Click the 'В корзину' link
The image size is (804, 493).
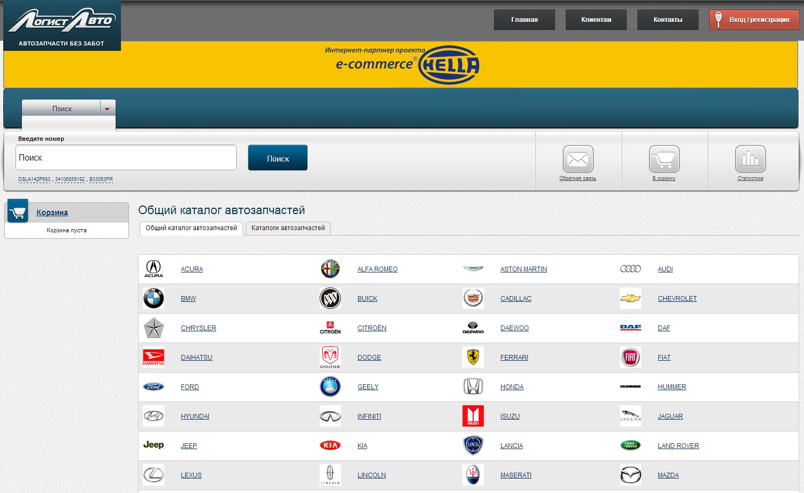(664, 178)
